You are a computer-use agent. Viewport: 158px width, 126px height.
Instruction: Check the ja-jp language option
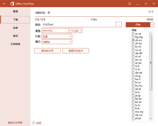133,96
